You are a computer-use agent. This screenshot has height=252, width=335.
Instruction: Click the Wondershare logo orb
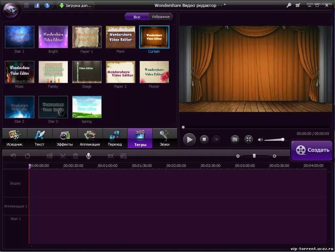(x=11, y=10)
